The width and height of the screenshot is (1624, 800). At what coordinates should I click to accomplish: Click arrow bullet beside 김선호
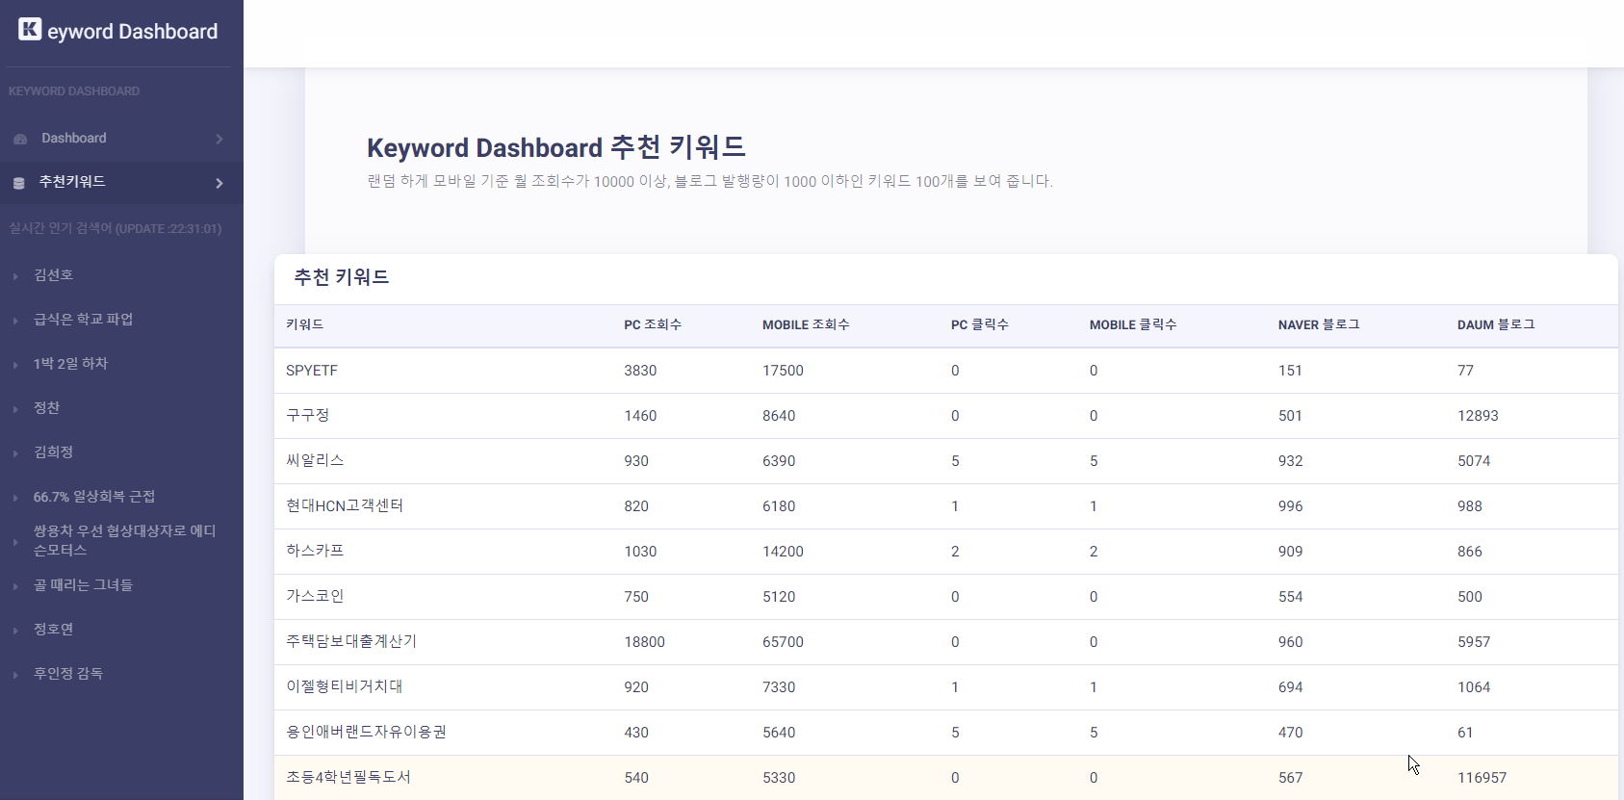tap(15, 276)
